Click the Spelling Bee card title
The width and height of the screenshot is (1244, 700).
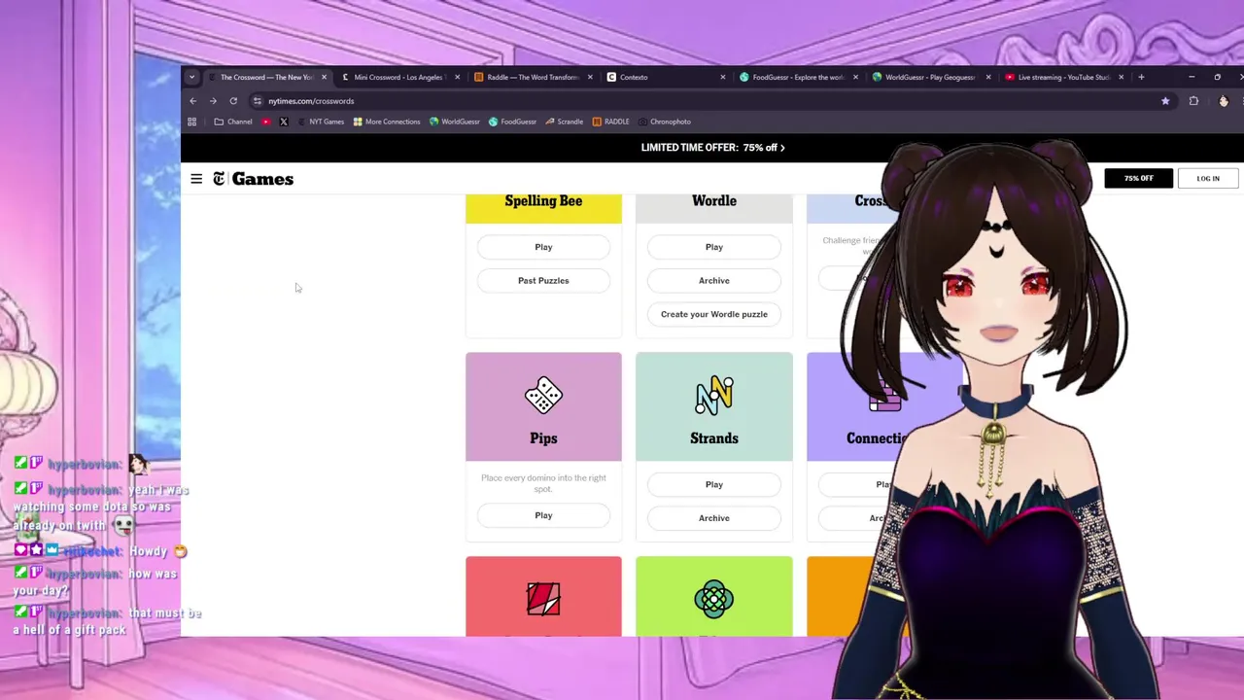(x=543, y=201)
